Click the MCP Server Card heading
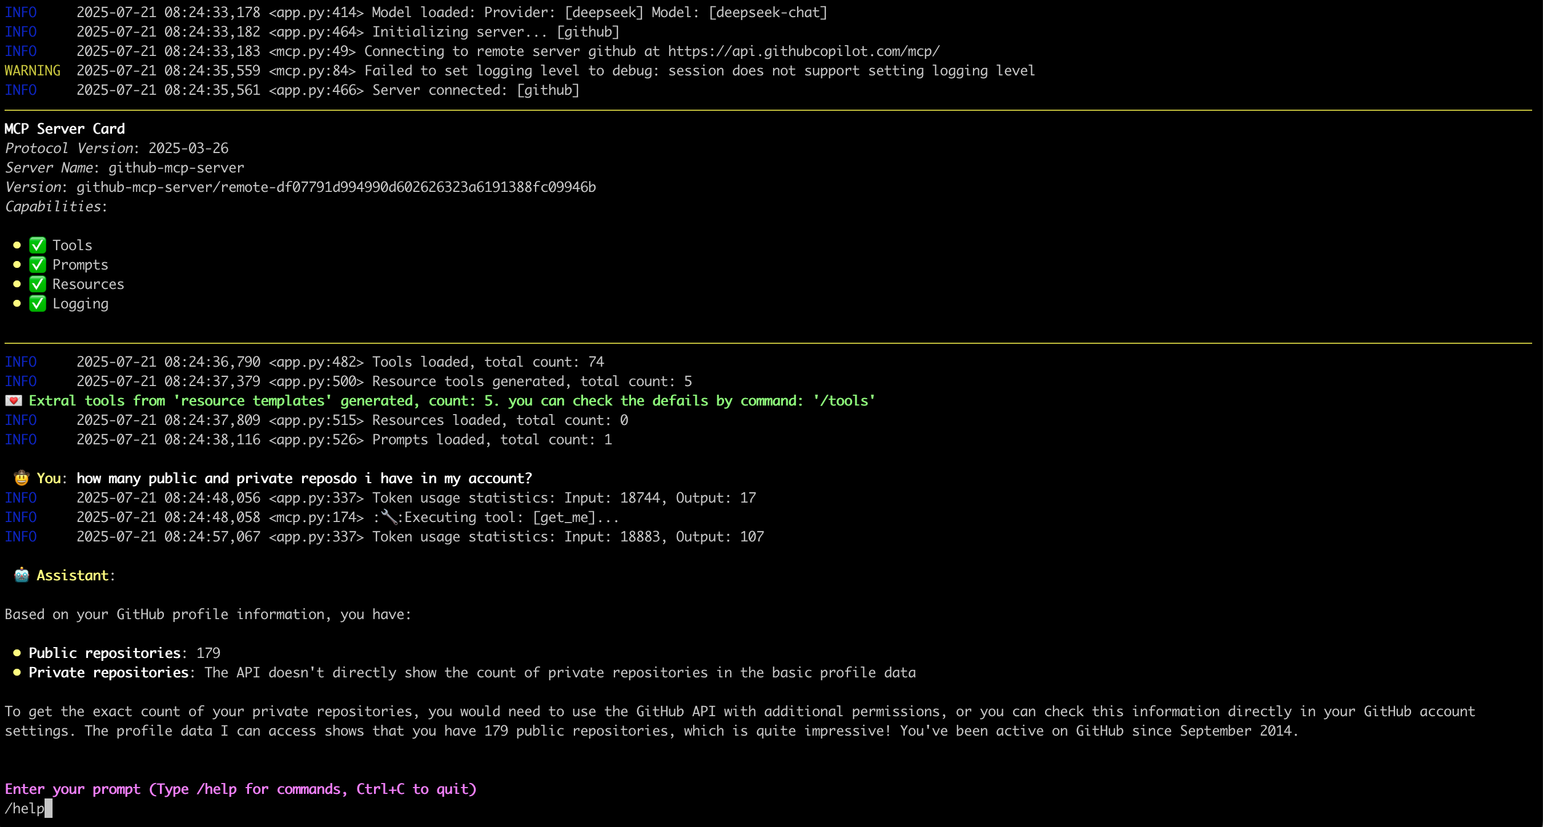 click(x=65, y=129)
